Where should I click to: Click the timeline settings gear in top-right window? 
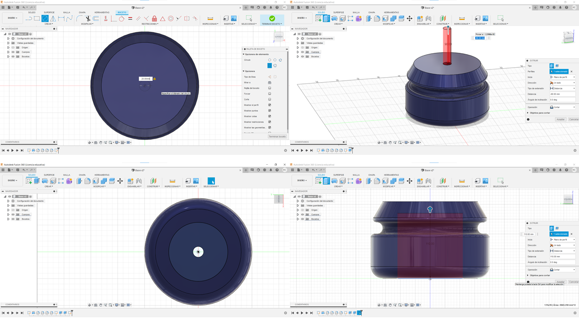[x=575, y=150]
